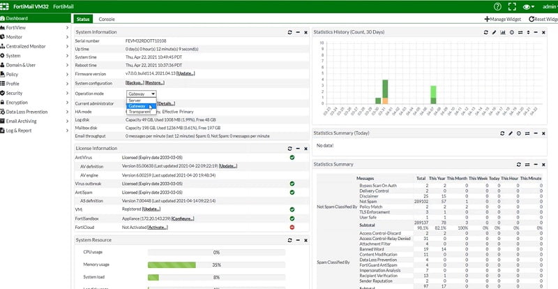
Task: Open the eye view options dropdown
Action: click(x=529, y=6)
